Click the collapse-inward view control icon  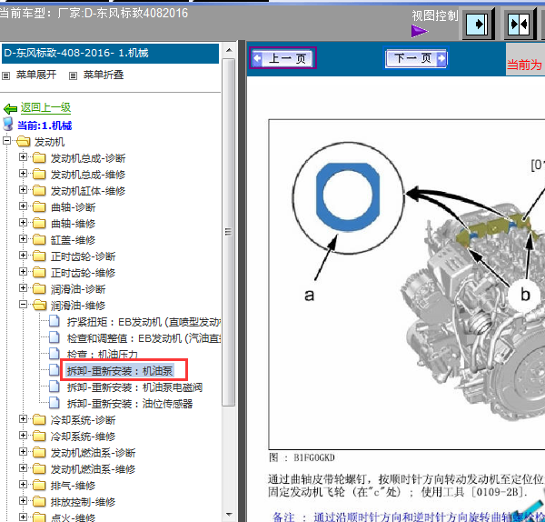tap(519, 25)
